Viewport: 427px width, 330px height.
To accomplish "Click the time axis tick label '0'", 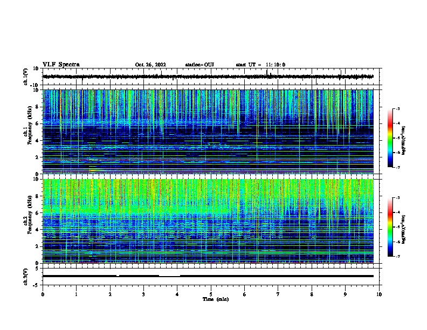I will coord(43,294).
